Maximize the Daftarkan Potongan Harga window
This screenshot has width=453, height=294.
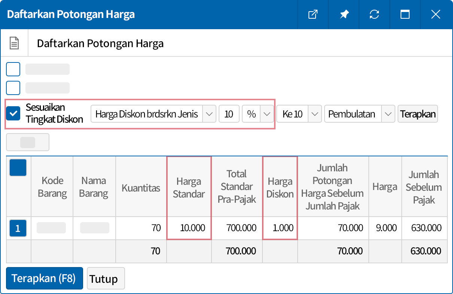(x=405, y=15)
